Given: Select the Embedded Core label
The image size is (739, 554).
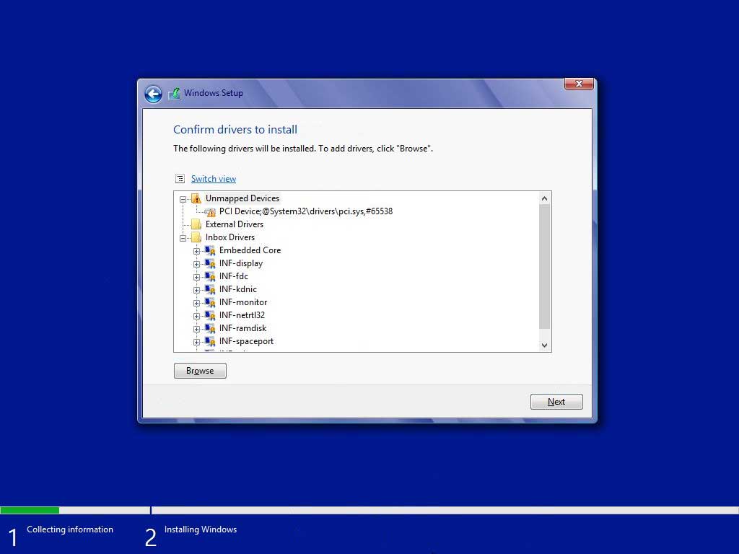Looking at the screenshot, I should [250, 250].
